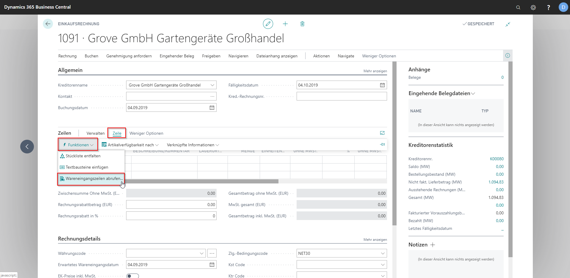
Task: Open Währungscode dropdown
Action: (x=202, y=253)
